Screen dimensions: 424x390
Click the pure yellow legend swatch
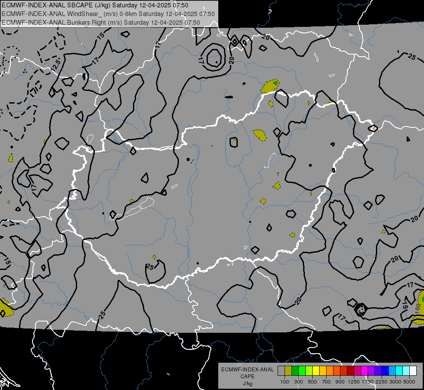[316, 371]
